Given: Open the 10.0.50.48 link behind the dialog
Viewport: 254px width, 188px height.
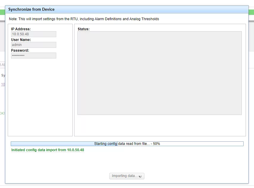Looking at the screenshot, I should (2, 84).
